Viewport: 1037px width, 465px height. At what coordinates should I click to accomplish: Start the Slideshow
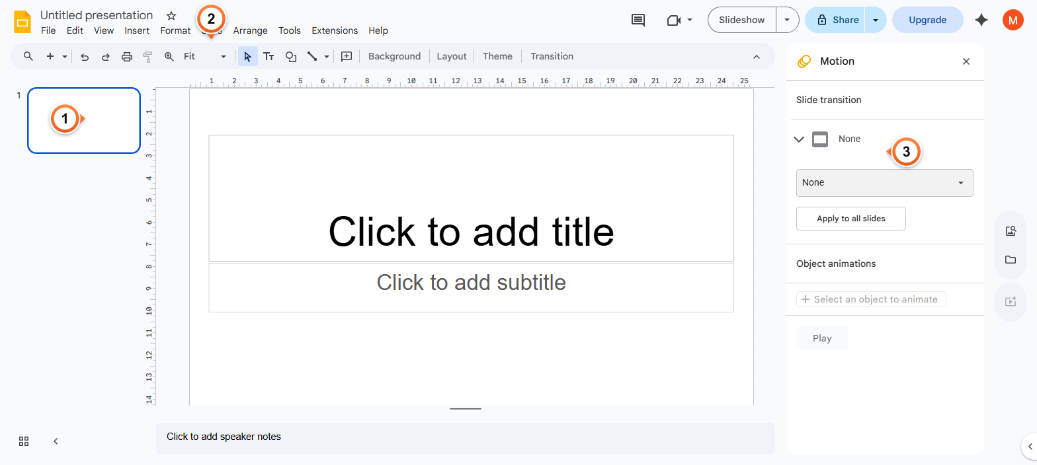click(741, 20)
